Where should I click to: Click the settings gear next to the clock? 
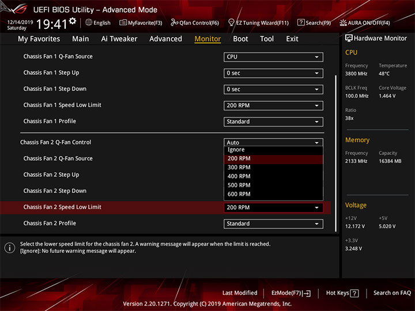coord(73,21)
